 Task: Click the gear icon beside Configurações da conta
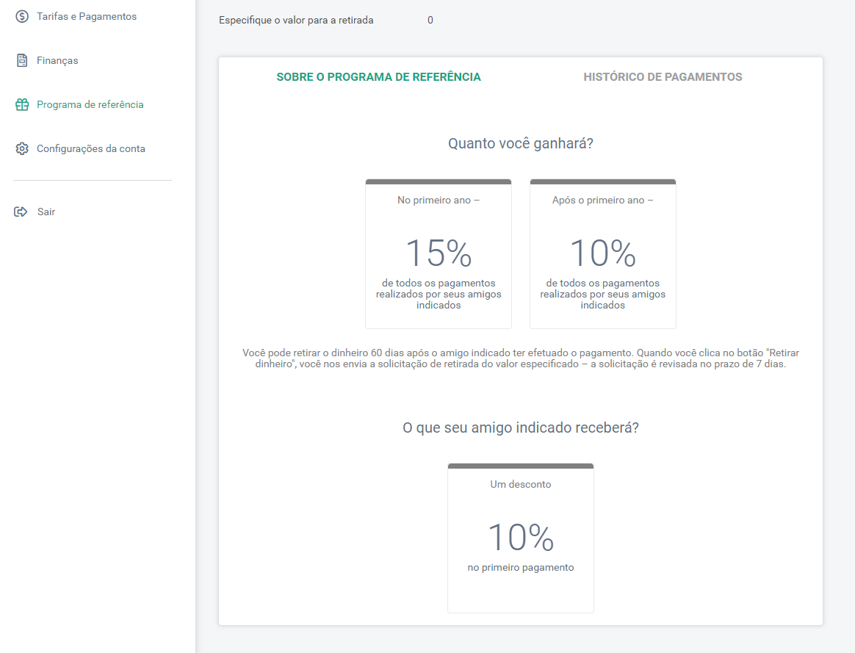[22, 149]
